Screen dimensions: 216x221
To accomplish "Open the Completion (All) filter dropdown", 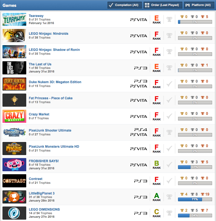I will [x=125, y=5].
